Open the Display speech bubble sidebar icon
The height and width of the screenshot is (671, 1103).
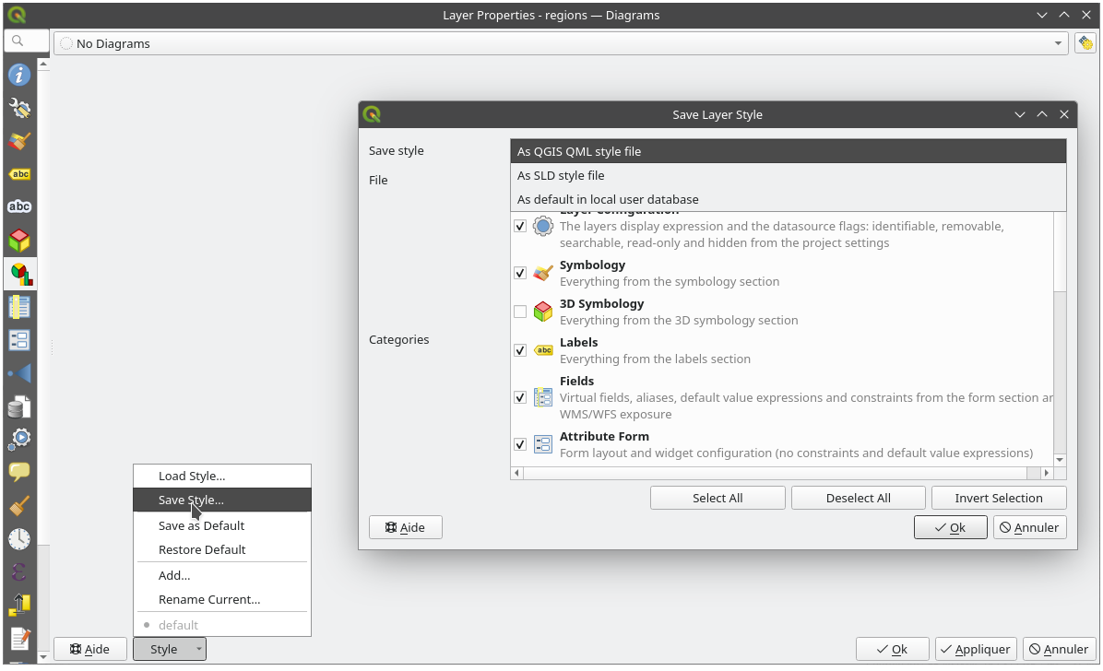pos(19,473)
